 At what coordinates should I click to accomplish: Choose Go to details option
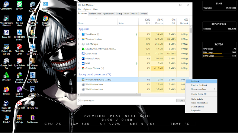(x=201, y=99)
